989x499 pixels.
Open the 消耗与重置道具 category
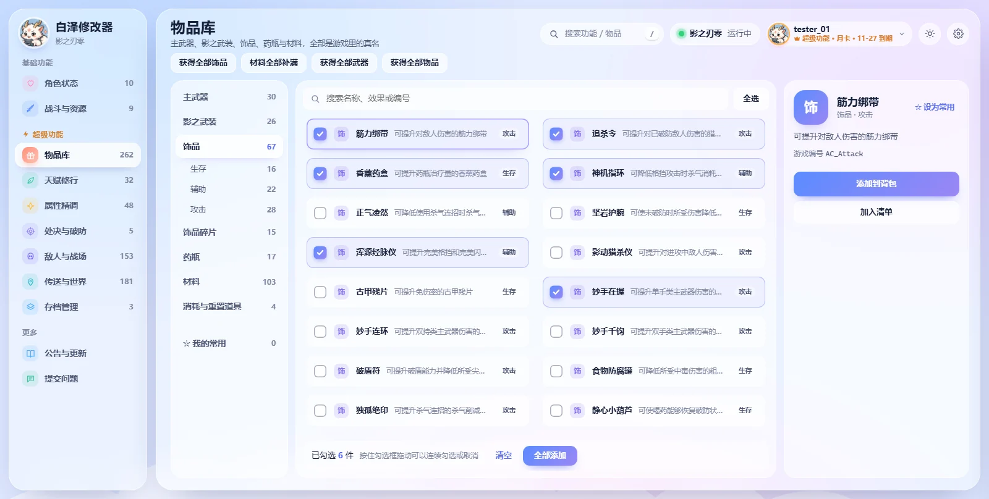point(229,306)
